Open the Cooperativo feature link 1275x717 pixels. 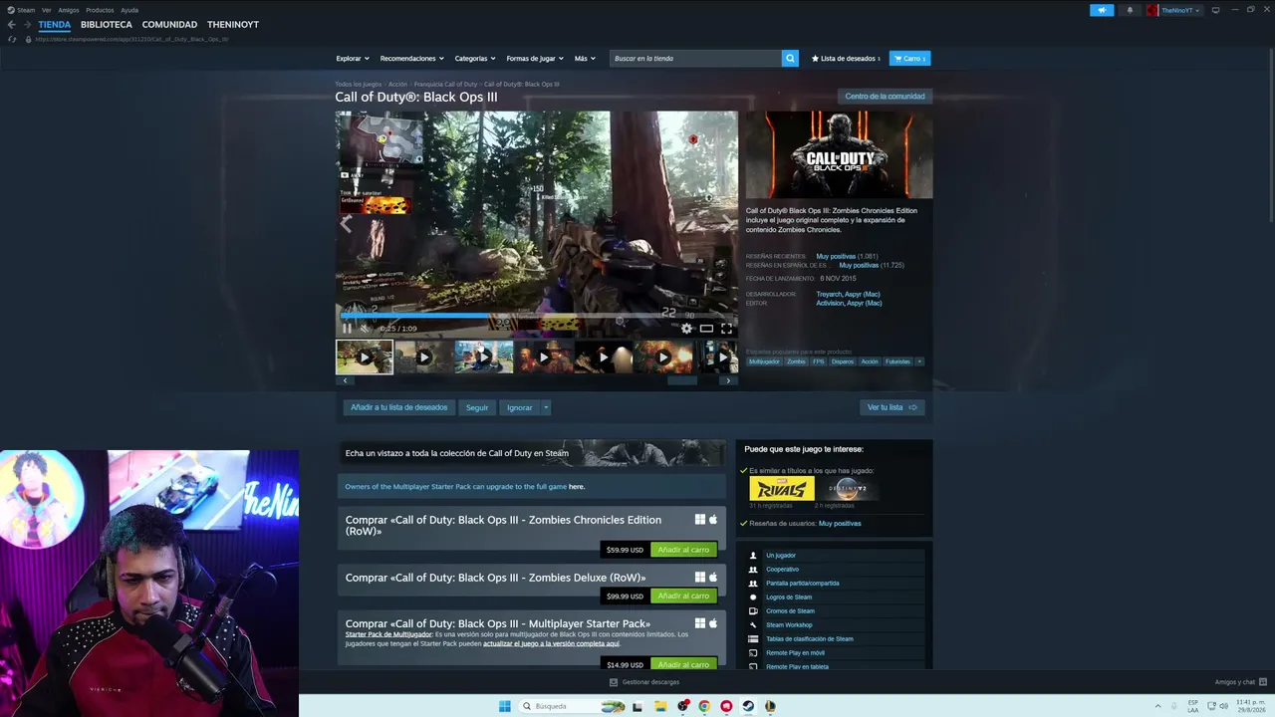pos(783,570)
